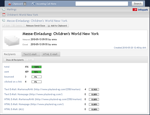The image size is (150, 115).
Task: Select the Recipients tab
Action: click(11, 54)
